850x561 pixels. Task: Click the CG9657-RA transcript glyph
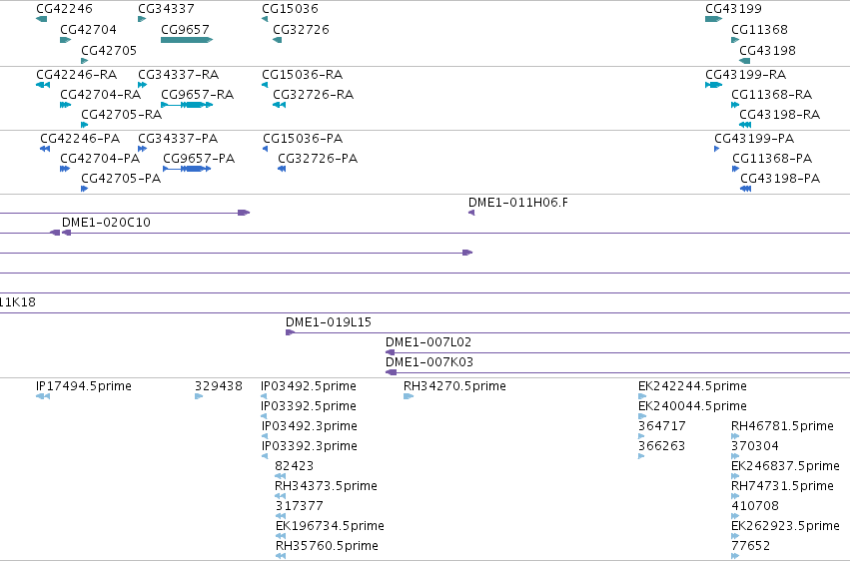(x=187, y=105)
